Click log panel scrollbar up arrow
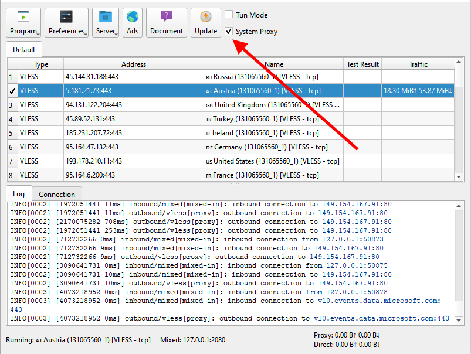The height and width of the screenshot is (354, 471). pyautogui.click(x=459, y=206)
